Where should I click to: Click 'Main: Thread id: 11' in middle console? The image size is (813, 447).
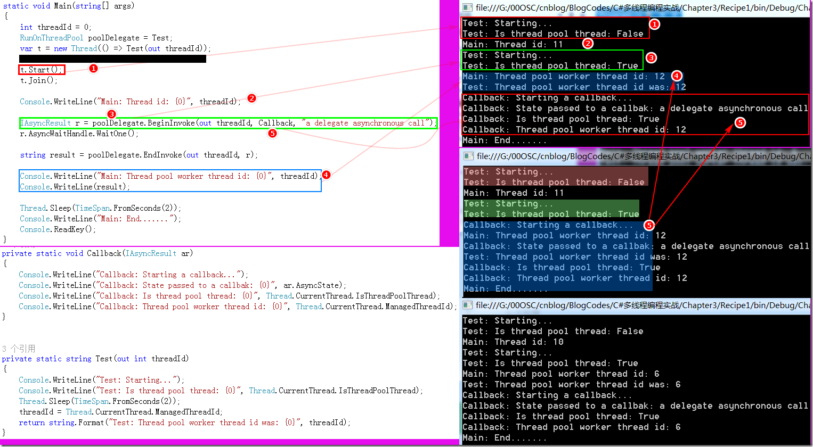pyautogui.click(x=514, y=193)
